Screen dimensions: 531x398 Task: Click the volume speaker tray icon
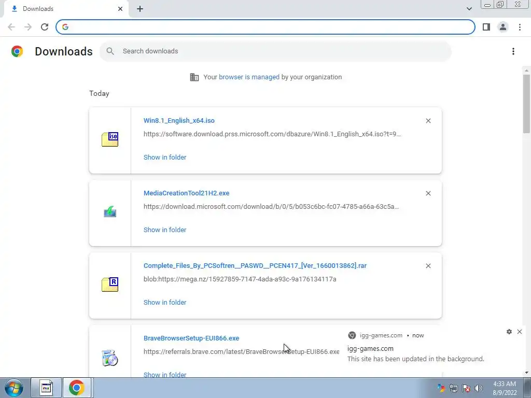[x=479, y=388]
